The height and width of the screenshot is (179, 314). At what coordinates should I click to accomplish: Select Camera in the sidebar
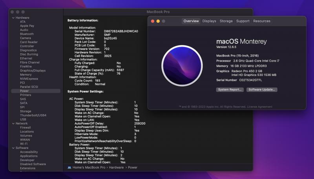[x=26, y=38]
